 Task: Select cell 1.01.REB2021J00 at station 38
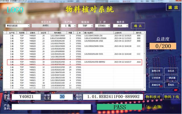[x=58, y=83]
